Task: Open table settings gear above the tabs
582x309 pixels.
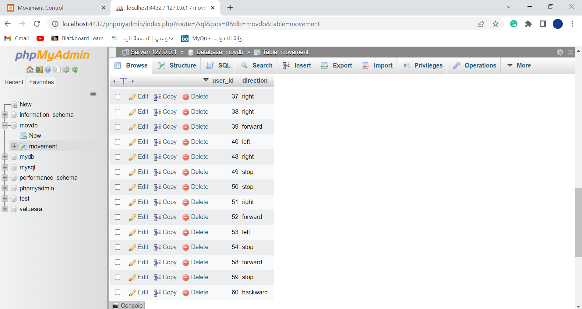Action: tap(560, 52)
